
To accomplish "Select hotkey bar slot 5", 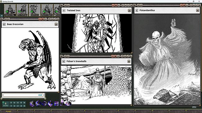I will [x=76, y=111].
